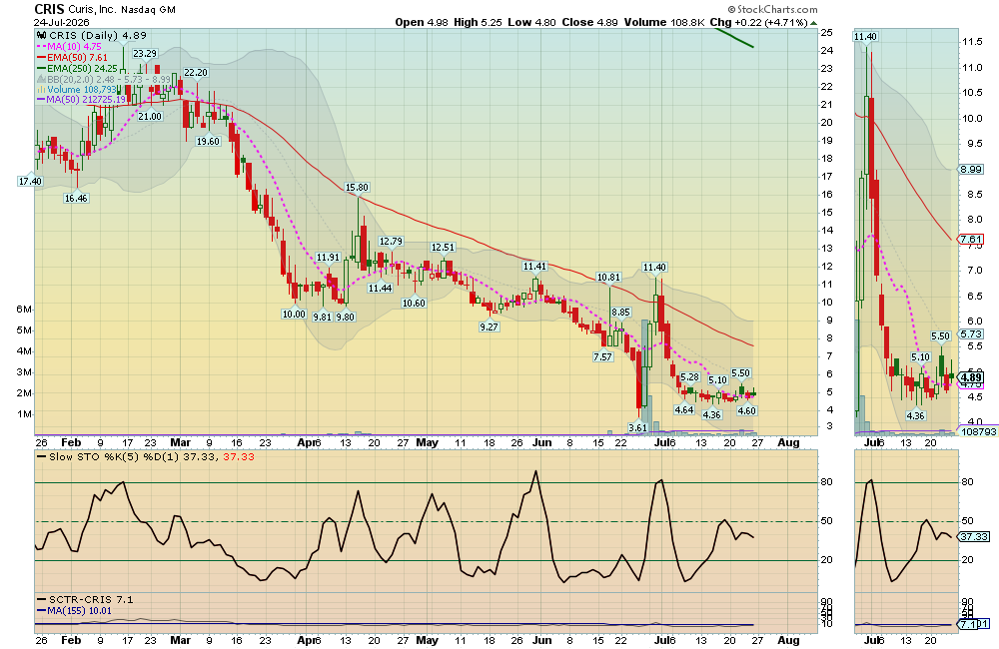This screenshot has width=999, height=649.
Task: Click the 12.51 price label
Action: (443, 247)
